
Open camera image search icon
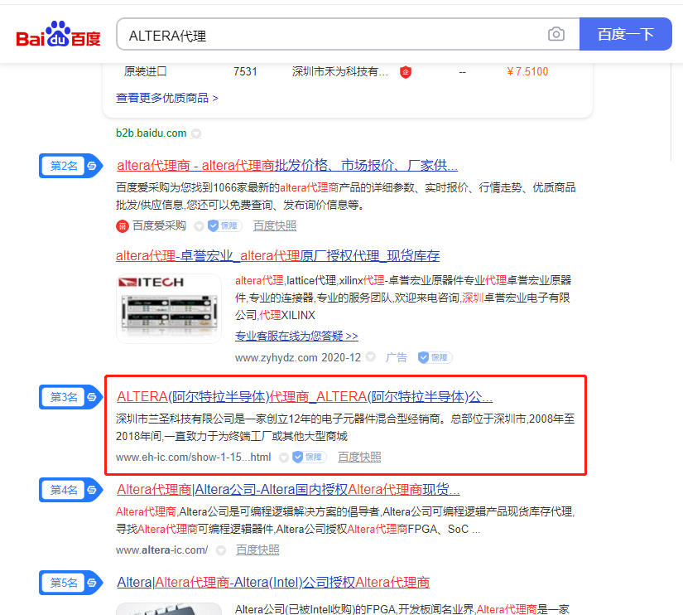(x=556, y=34)
